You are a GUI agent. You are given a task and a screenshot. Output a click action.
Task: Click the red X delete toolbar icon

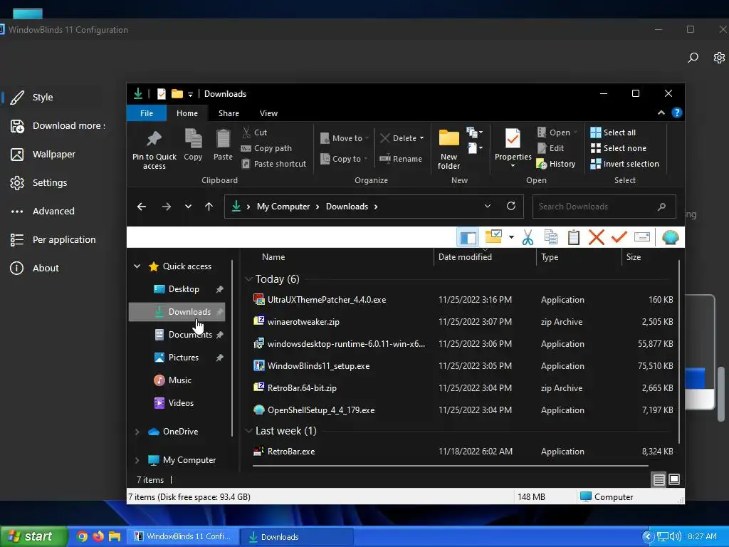coord(597,237)
